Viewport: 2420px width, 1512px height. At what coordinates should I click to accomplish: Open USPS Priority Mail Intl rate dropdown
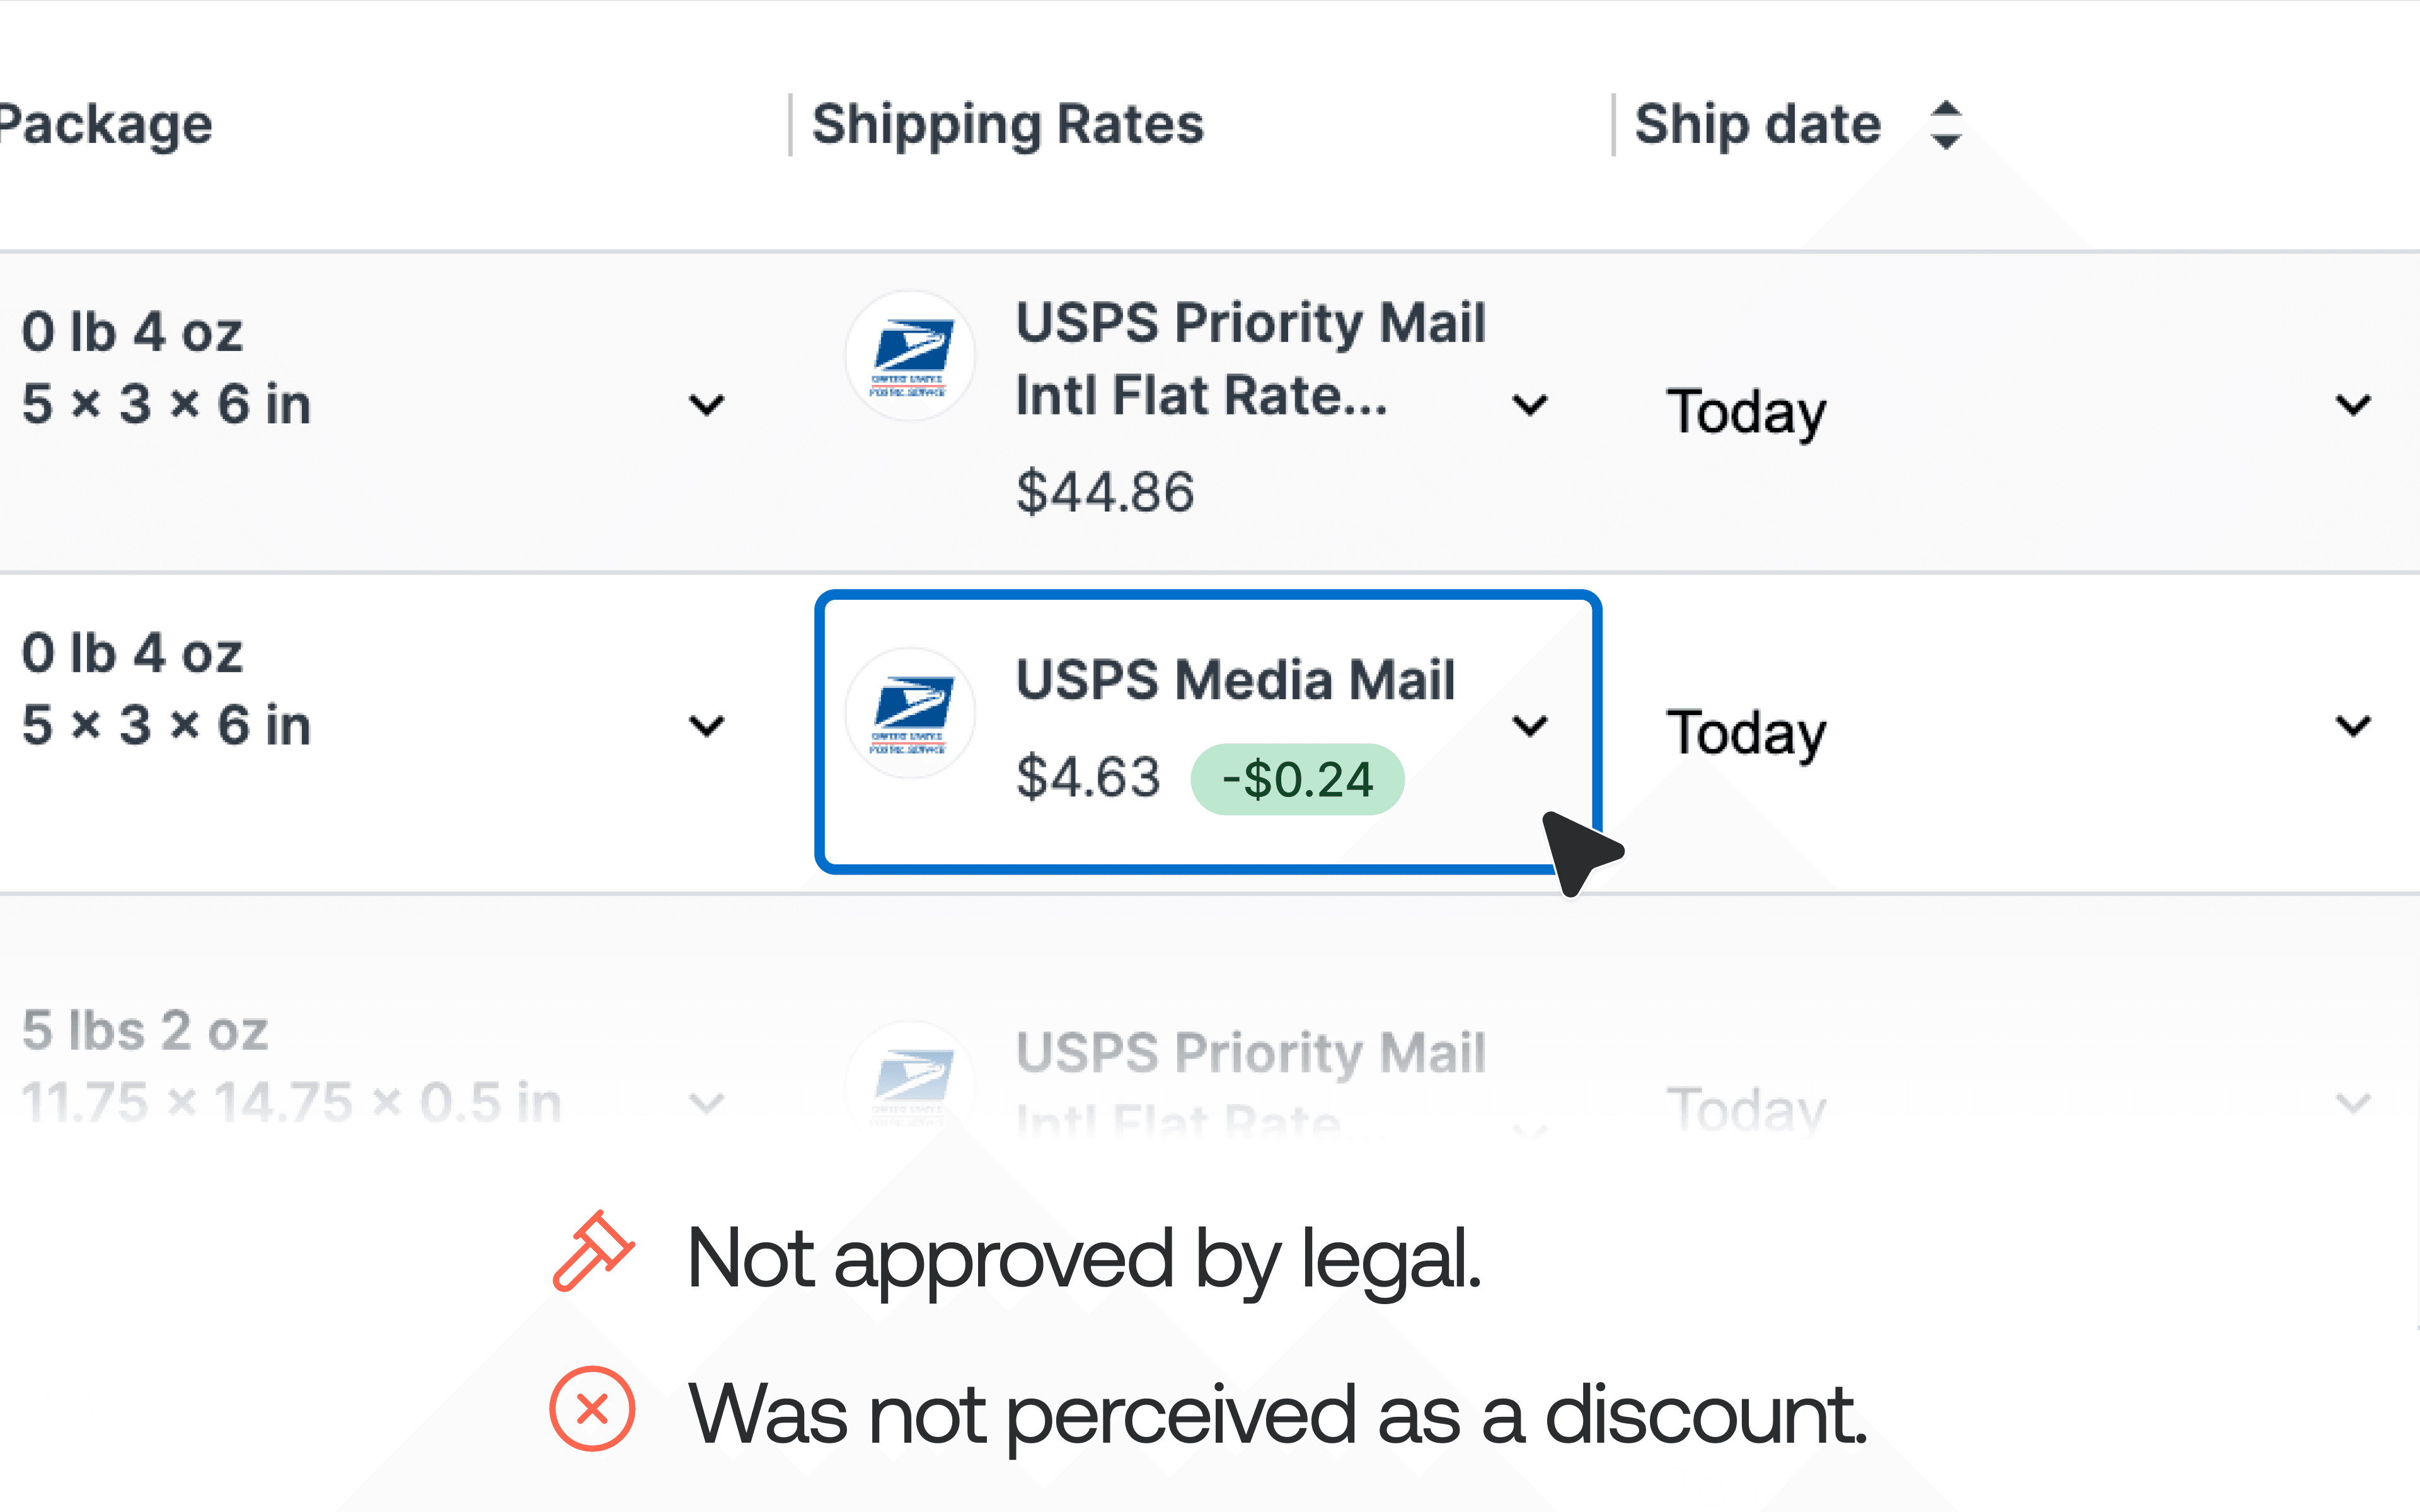(1530, 405)
